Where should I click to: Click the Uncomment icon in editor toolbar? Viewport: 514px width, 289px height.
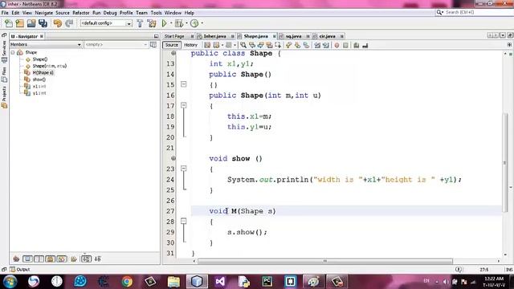[365, 45]
